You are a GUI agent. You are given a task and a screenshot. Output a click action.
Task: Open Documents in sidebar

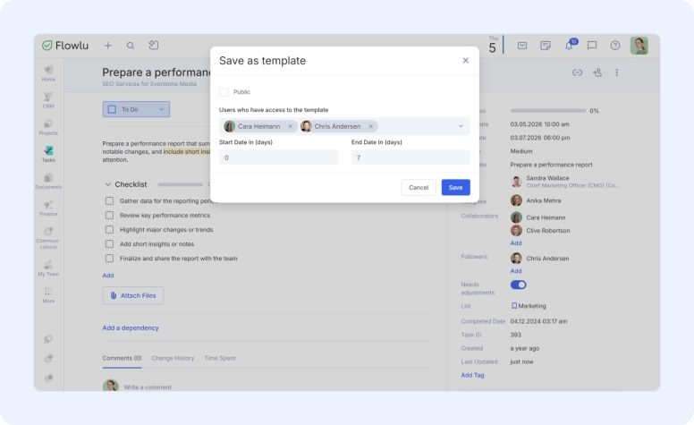pos(48,181)
